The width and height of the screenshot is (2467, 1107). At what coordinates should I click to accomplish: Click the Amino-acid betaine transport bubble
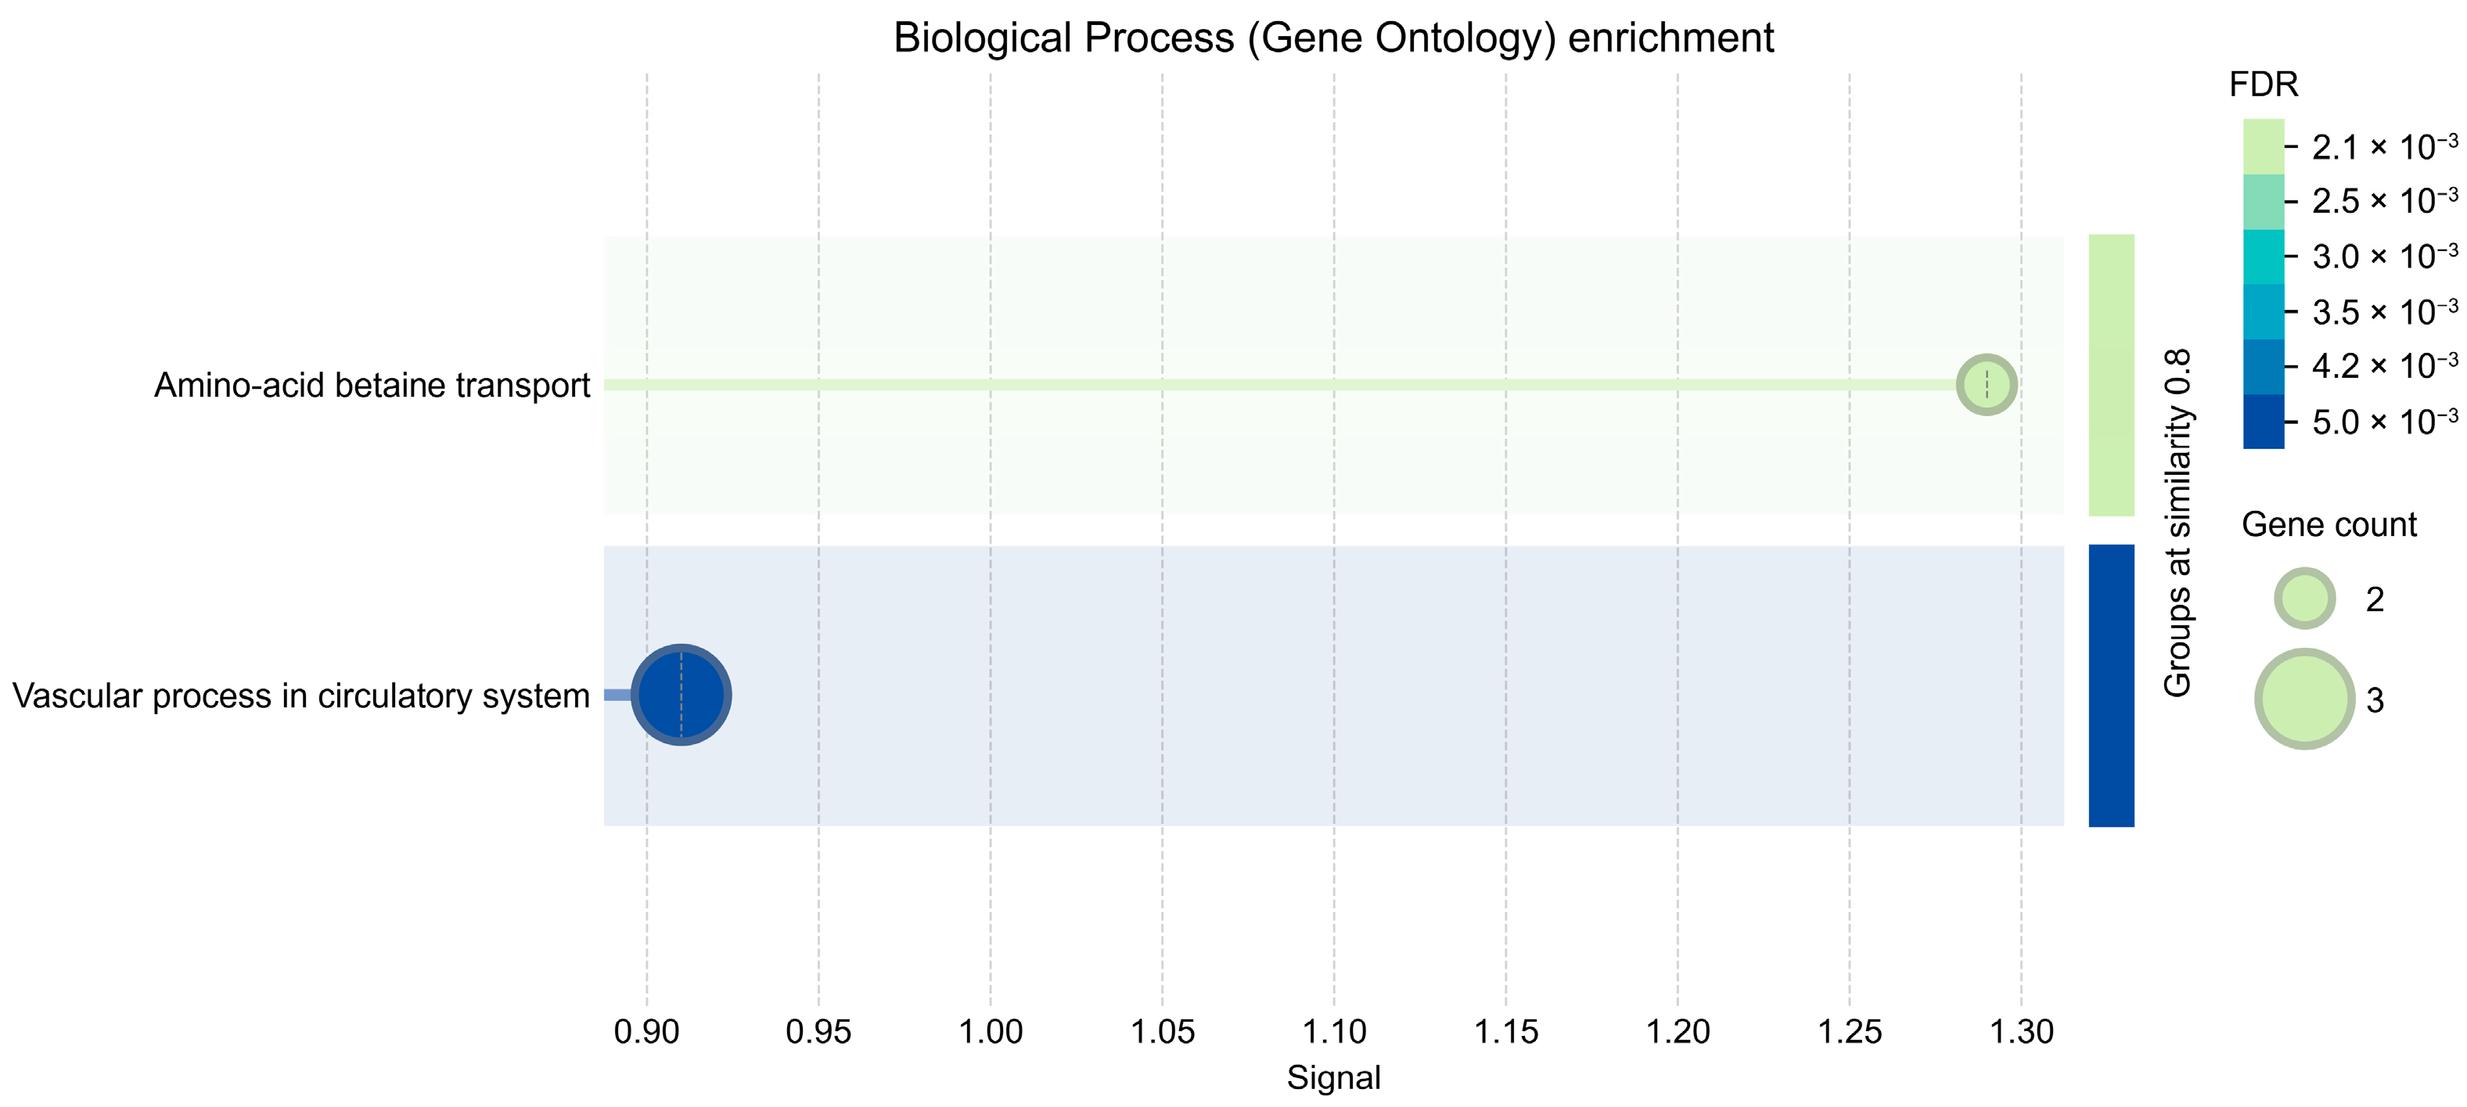click(x=1987, y=384)
